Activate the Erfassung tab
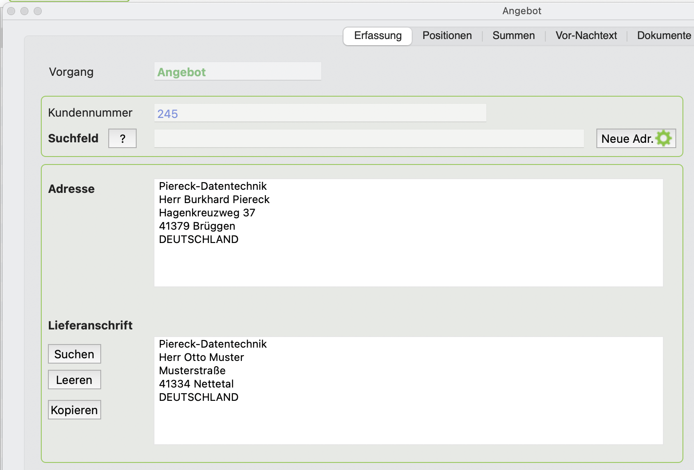 (378, 36)
